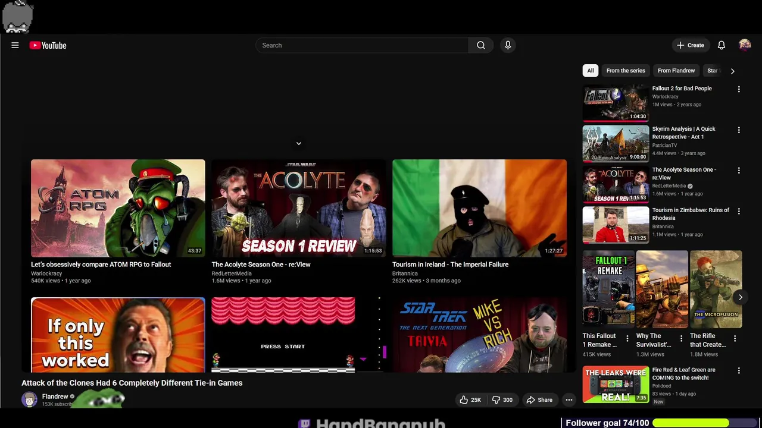Click the search magnifier button
The height and width of the screenshot is (428, 762).
481,45
